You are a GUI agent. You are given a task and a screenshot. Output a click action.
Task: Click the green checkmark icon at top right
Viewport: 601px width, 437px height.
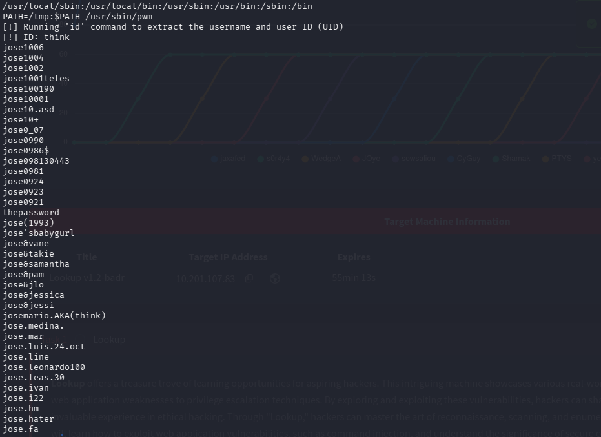pyautogui.click(x=592, y=24)
